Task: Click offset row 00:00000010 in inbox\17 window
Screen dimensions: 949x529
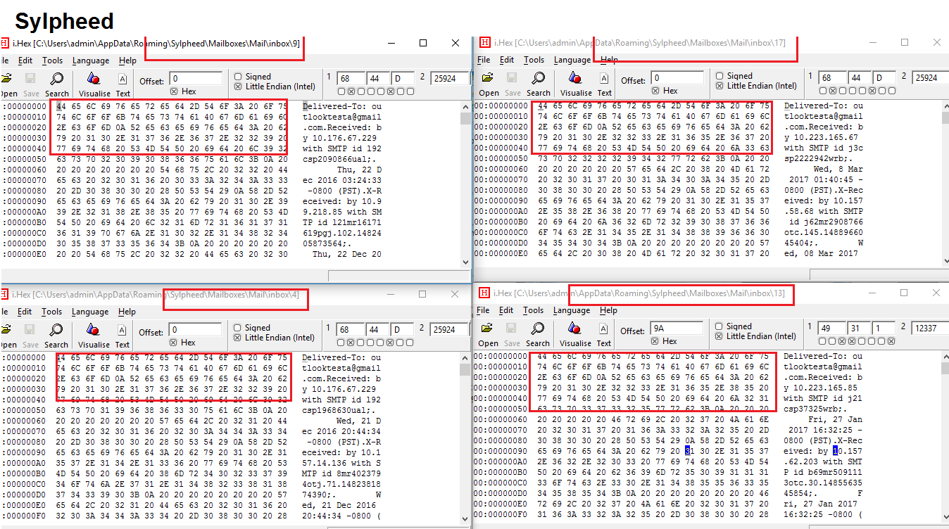Action: pyautogui.click(x=500, y=117)
